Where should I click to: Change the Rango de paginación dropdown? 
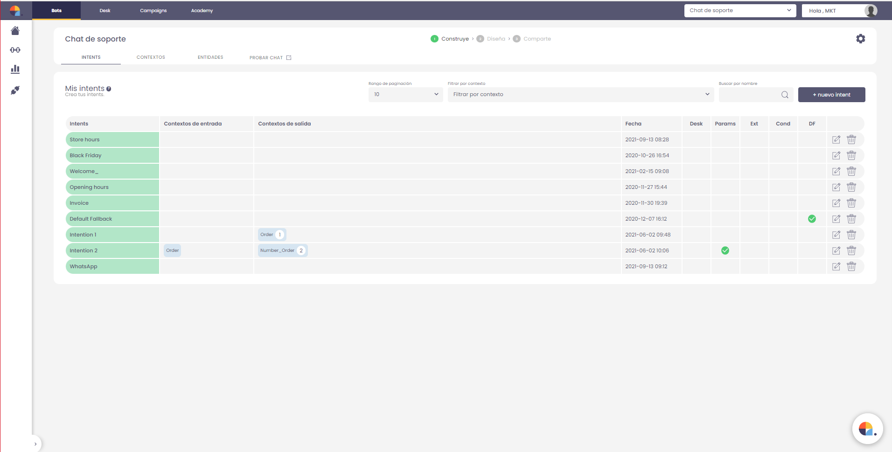point(405,94)
